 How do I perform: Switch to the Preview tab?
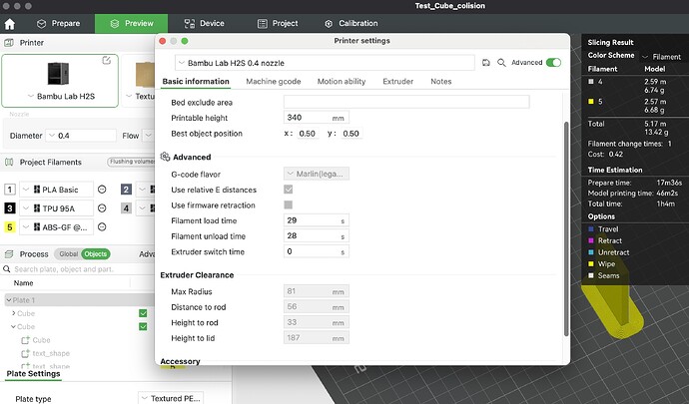(132, 23)
